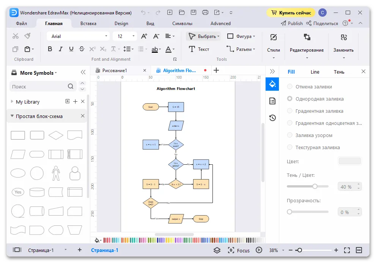Toggle full screen mode icon
Screen dimensions: 376x263
(x=347, y=250)
